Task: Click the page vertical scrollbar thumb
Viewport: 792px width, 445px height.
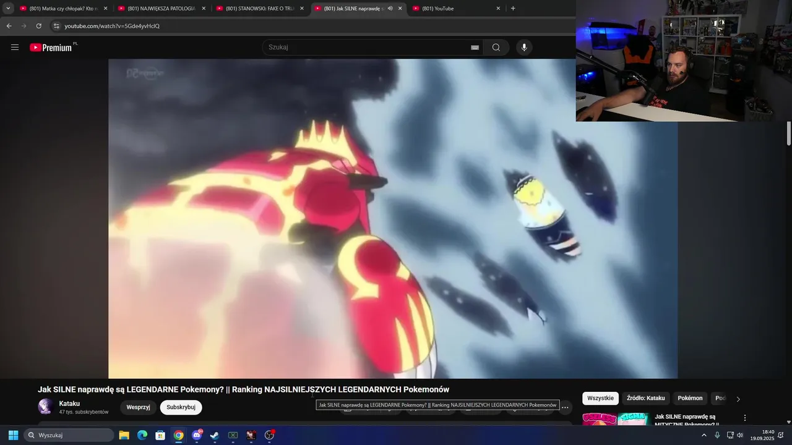Action: pyautogui.click(x=788, y=133)
